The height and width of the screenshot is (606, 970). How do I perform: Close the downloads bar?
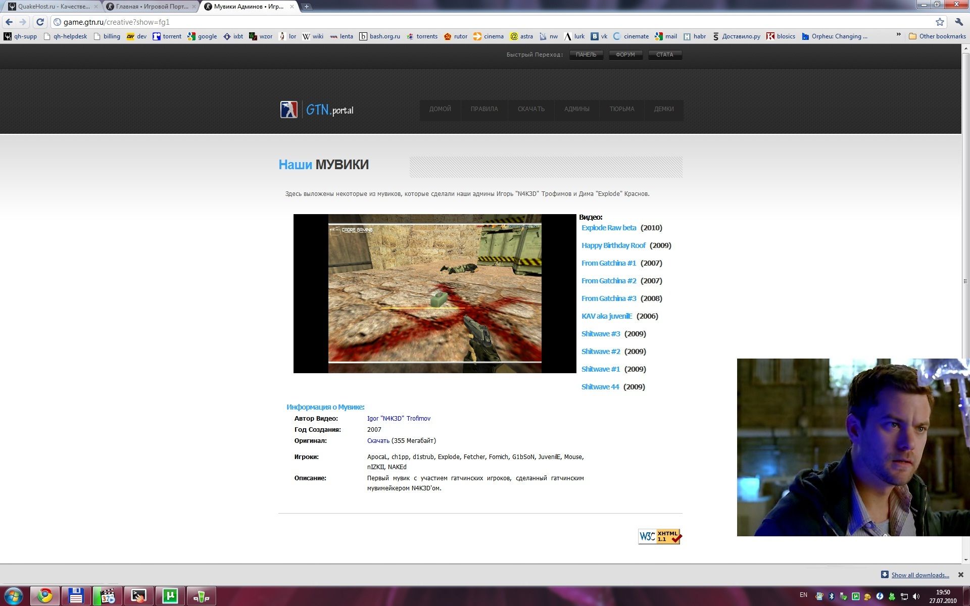point(961,575)
